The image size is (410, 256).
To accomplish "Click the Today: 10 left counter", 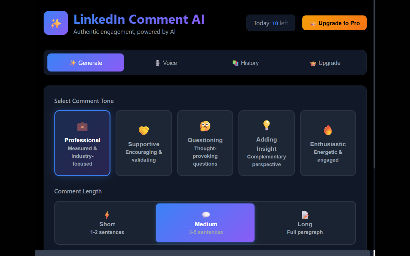I will [271, 23].
